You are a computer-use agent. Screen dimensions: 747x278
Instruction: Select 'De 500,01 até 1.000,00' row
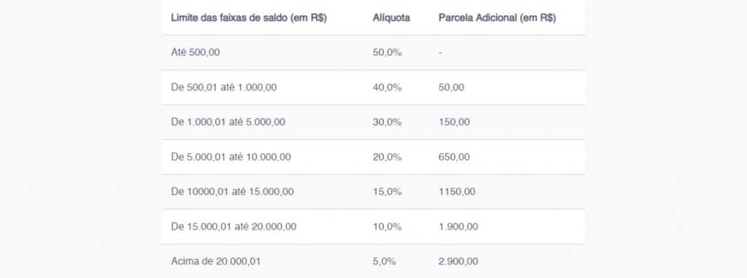point(373,88)
